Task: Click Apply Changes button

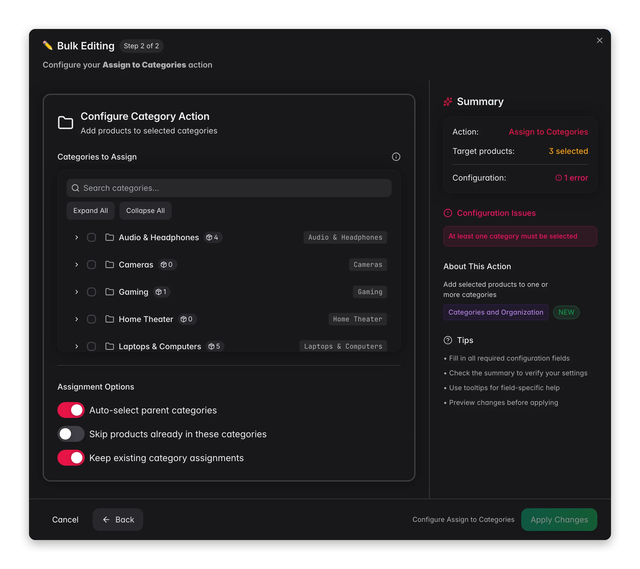Action: 559,520
